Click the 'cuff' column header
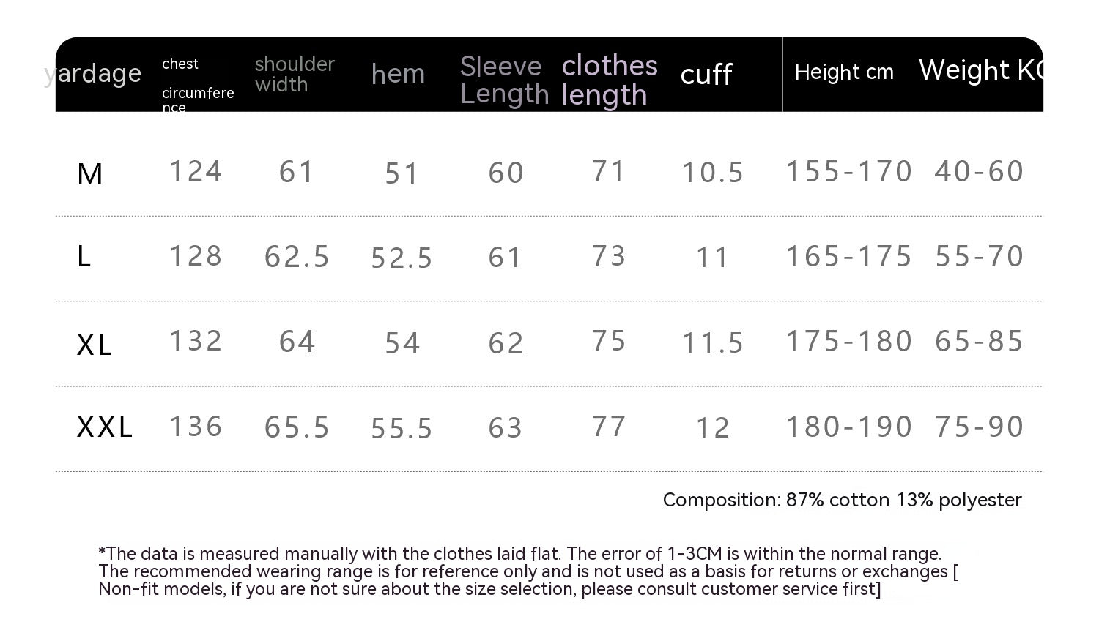Viewport: 1099px width, 641px height. click(706, 74)
